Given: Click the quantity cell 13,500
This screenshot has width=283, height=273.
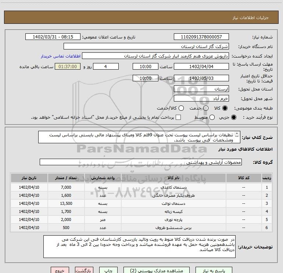Looking at the screenshot, I should pyautogui.click(x=66, y=203).
